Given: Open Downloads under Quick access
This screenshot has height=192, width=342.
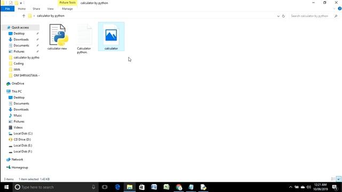Looking at the screenshot, I should (x=21, y=39).
